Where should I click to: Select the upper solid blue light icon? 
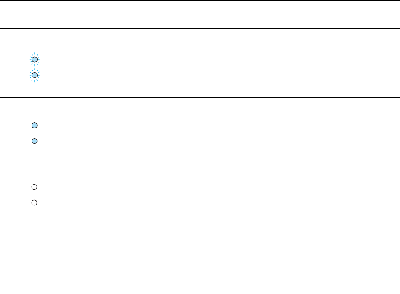click(x=34, y=126)
